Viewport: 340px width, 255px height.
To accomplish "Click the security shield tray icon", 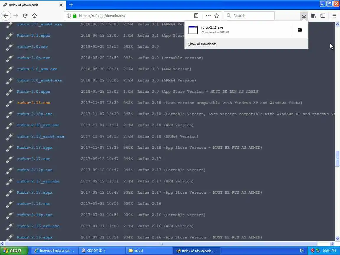I will [313, 251].
